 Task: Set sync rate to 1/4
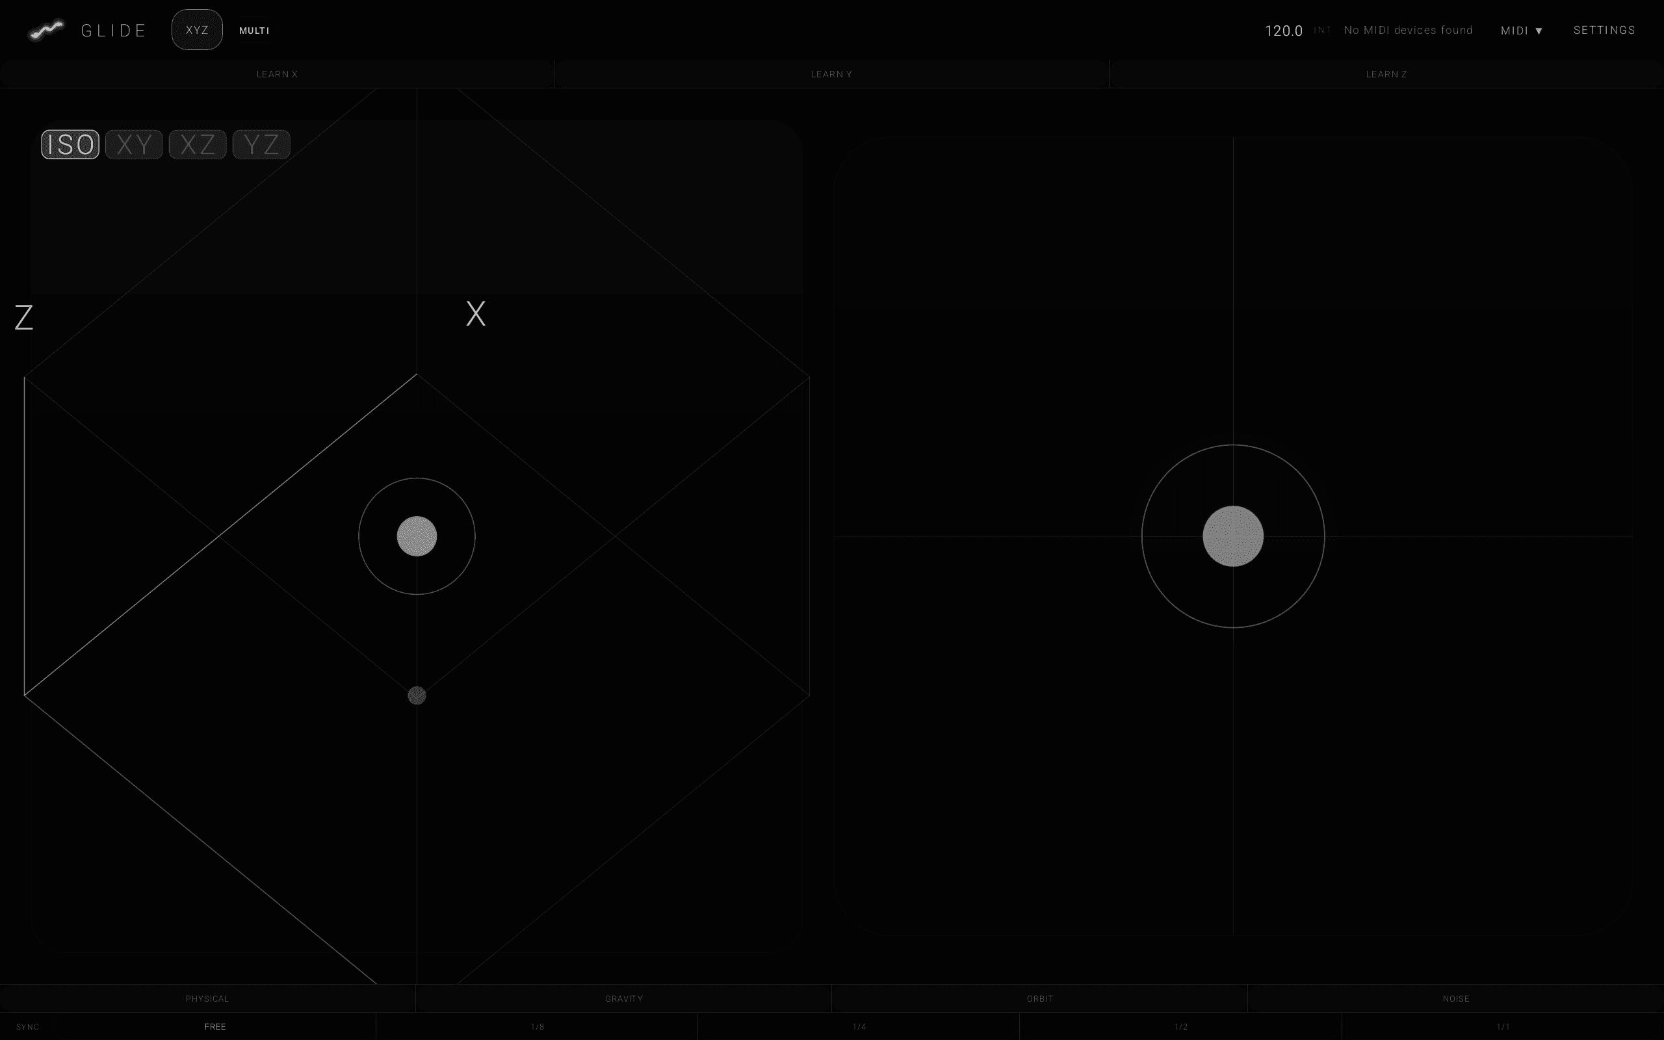(859, 1026)
